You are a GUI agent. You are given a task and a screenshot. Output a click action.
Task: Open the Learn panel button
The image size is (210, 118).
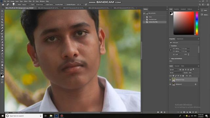[204, 10]
